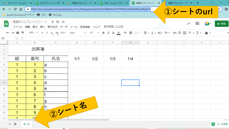Open the font size 10 dropdown

(94, 33)
